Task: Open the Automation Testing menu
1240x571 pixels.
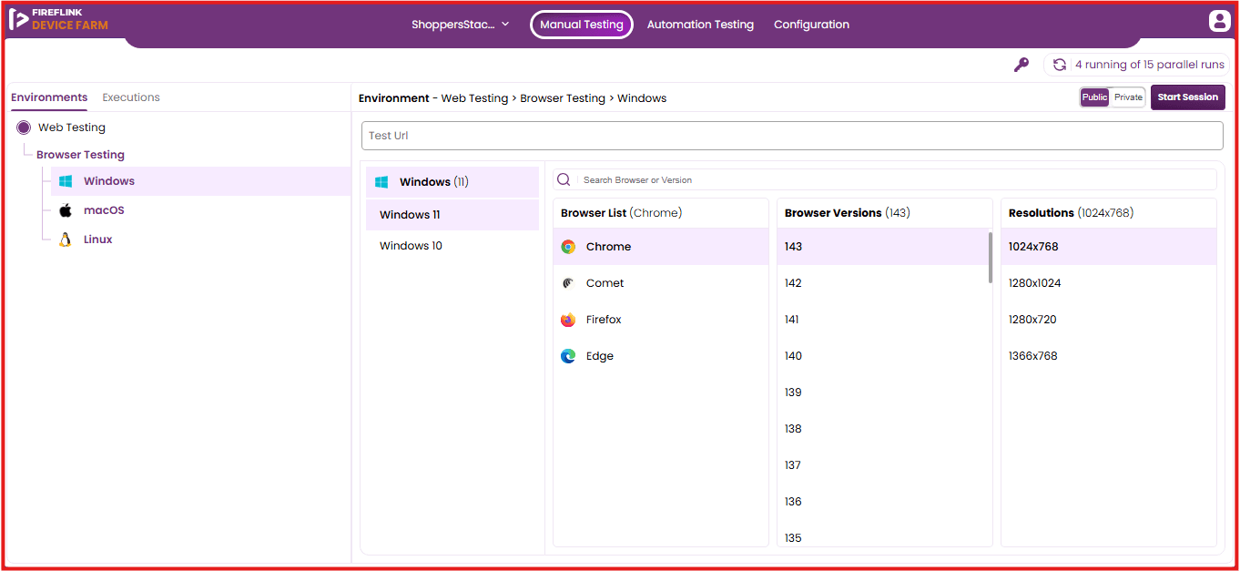Action: (700, 25)
